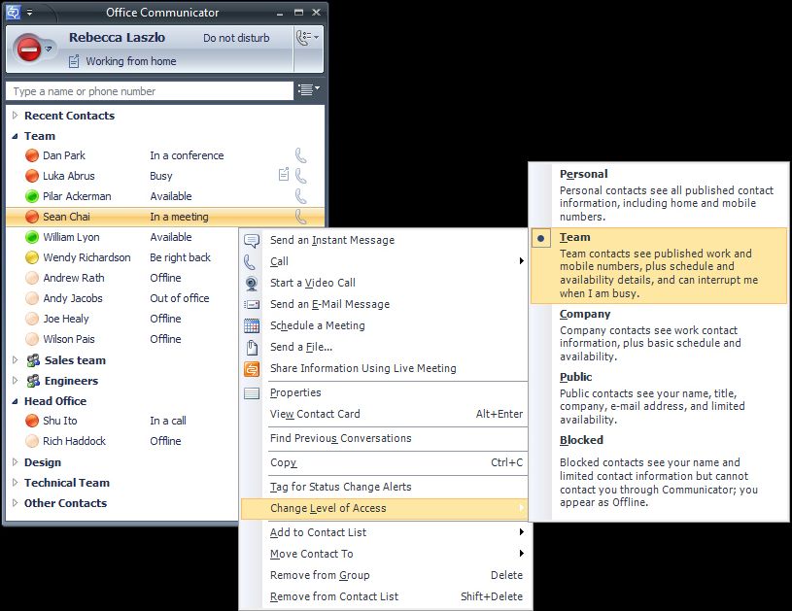Image resolution: width=792 pixels, height=611 pixels.
Task: Click the Schedule a Meeting calendar icon
Action: [x=252, y=326]
